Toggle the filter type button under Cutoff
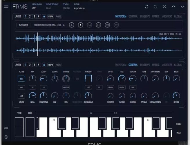This screenshot has height=145, width=190. (44, 87)
